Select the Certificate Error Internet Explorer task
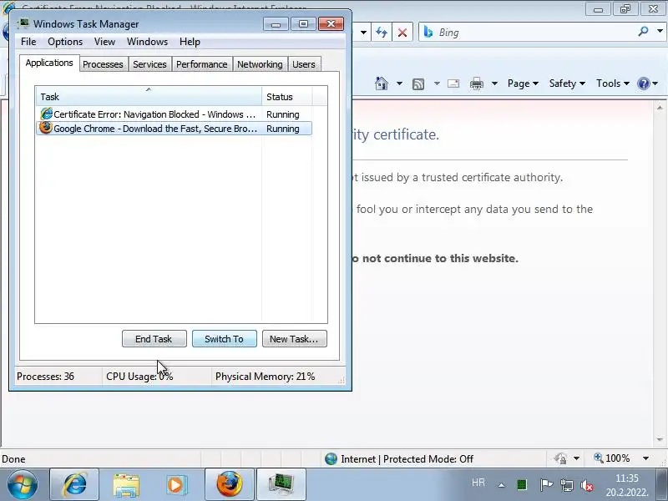Viewport: 668px width, 501px height. 174,114
